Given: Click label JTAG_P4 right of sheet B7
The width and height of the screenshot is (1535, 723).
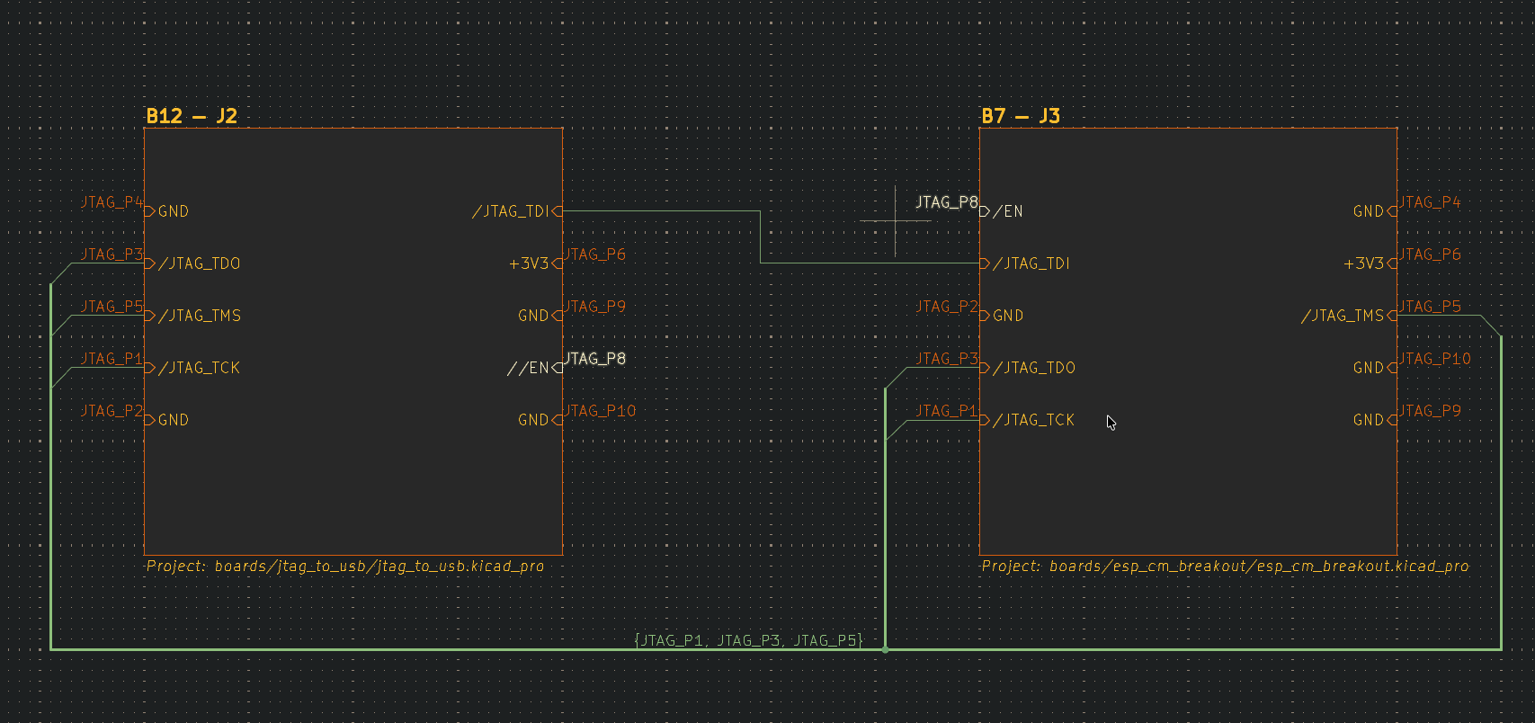Looking at the screenshot, I should coord(1430,202).
